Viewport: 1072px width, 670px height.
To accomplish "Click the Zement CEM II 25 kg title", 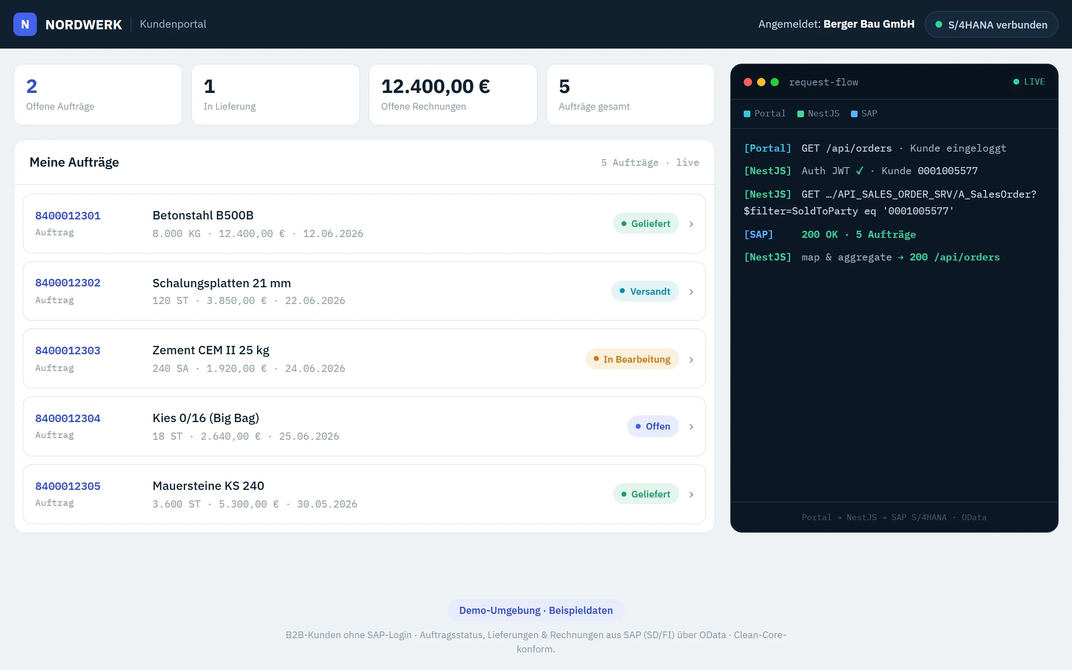I will point(211,350).
